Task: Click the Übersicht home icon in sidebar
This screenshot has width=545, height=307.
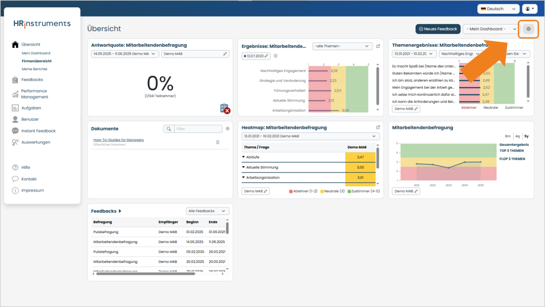Action: click(x=15, y=45)
